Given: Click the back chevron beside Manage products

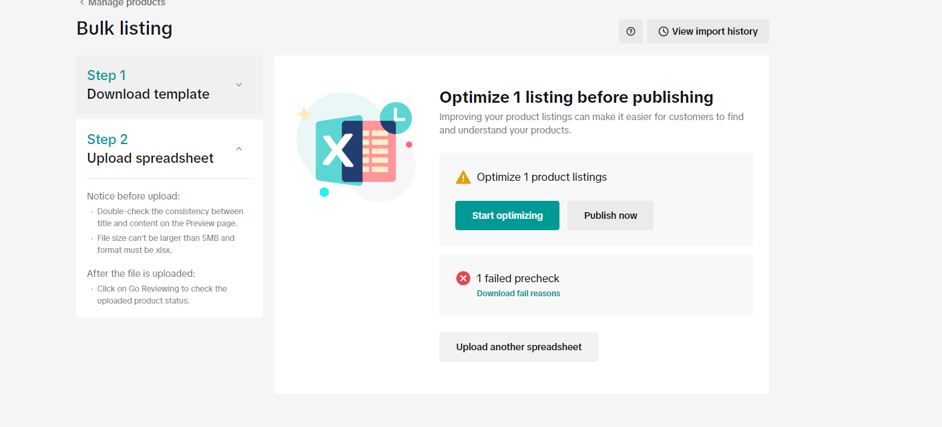Looking at the screenshot, I should click(81, 3).
